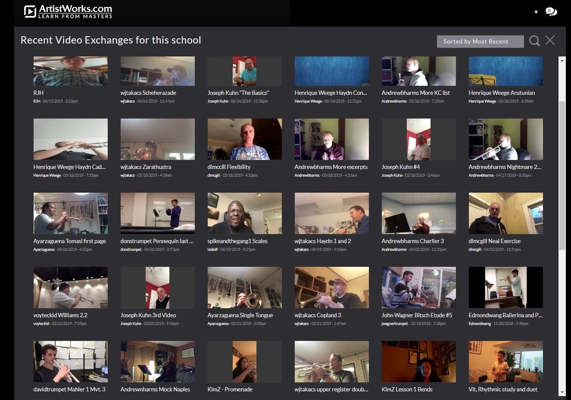
Task: Open wjtakacs Zarathustra video thumbnail
Action: coord(158,139)
